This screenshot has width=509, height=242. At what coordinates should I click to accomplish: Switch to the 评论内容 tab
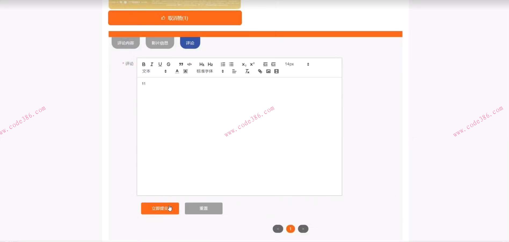click(x=125, y=42)
